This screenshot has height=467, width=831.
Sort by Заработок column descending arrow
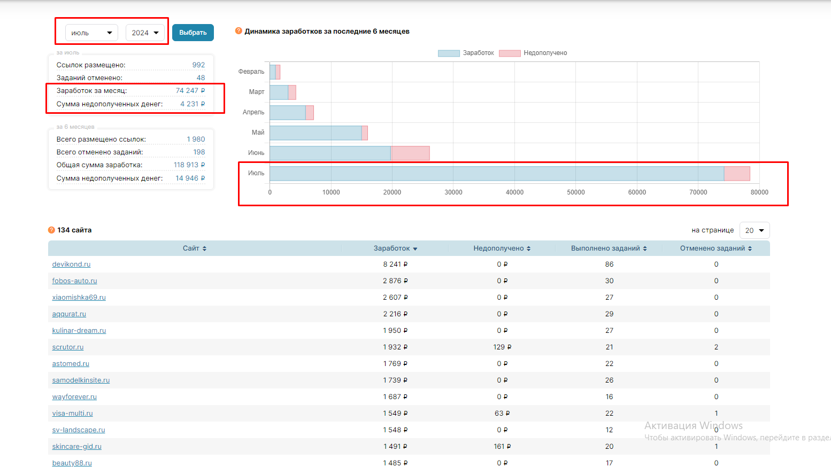[415, 249]
